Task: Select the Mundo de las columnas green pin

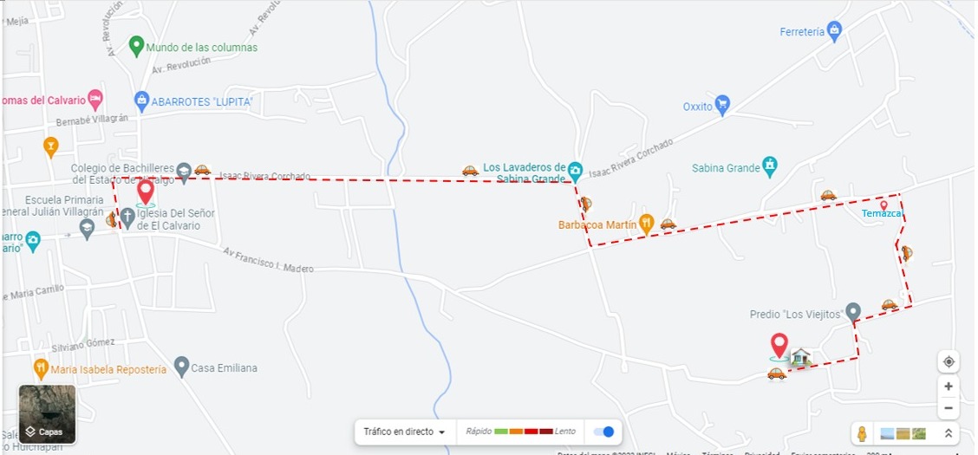Action: [x=137, y=46]
